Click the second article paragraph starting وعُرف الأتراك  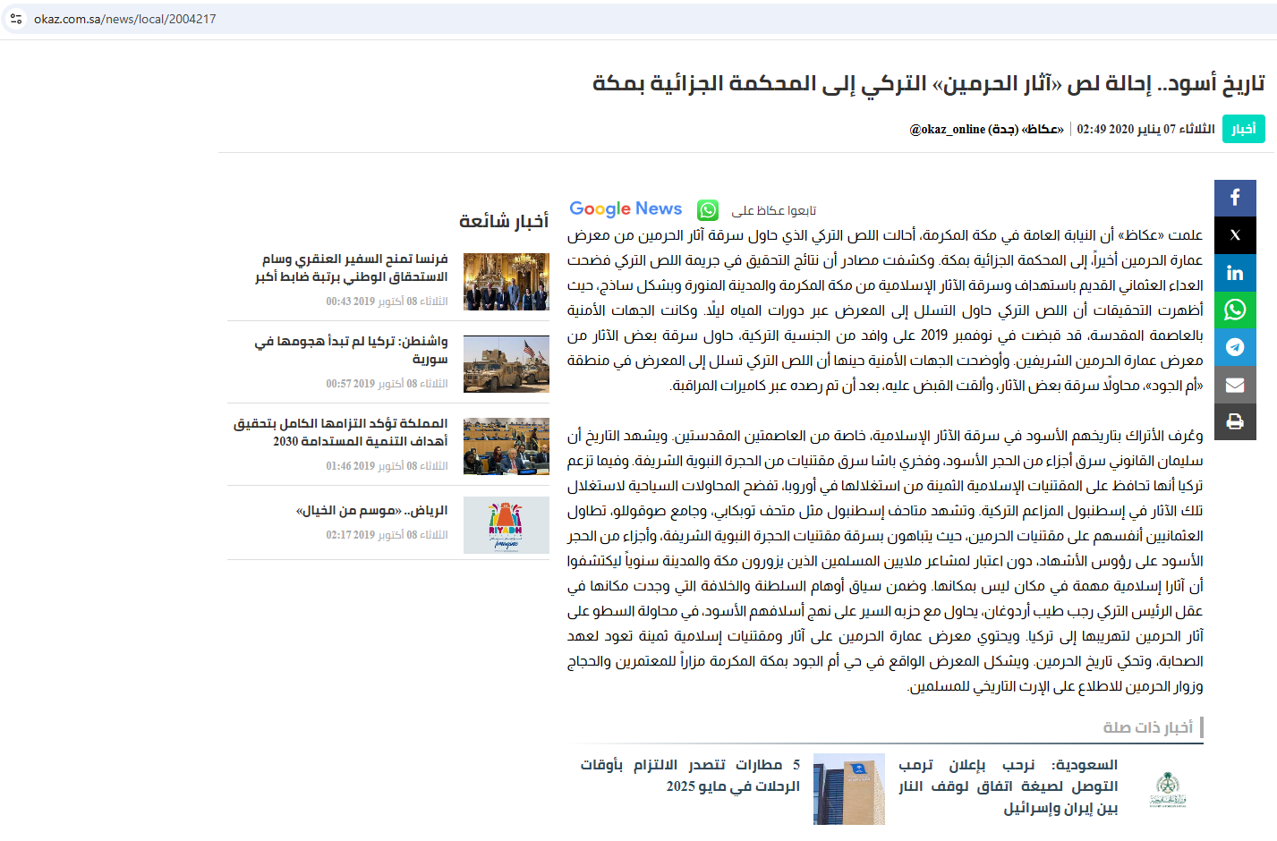[x=885, y=561]
